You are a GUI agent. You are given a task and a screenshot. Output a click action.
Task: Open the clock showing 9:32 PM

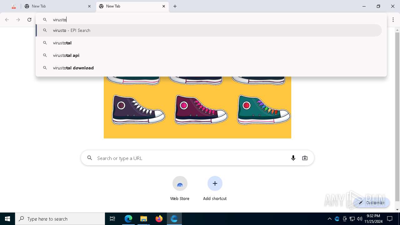[373, 219]
